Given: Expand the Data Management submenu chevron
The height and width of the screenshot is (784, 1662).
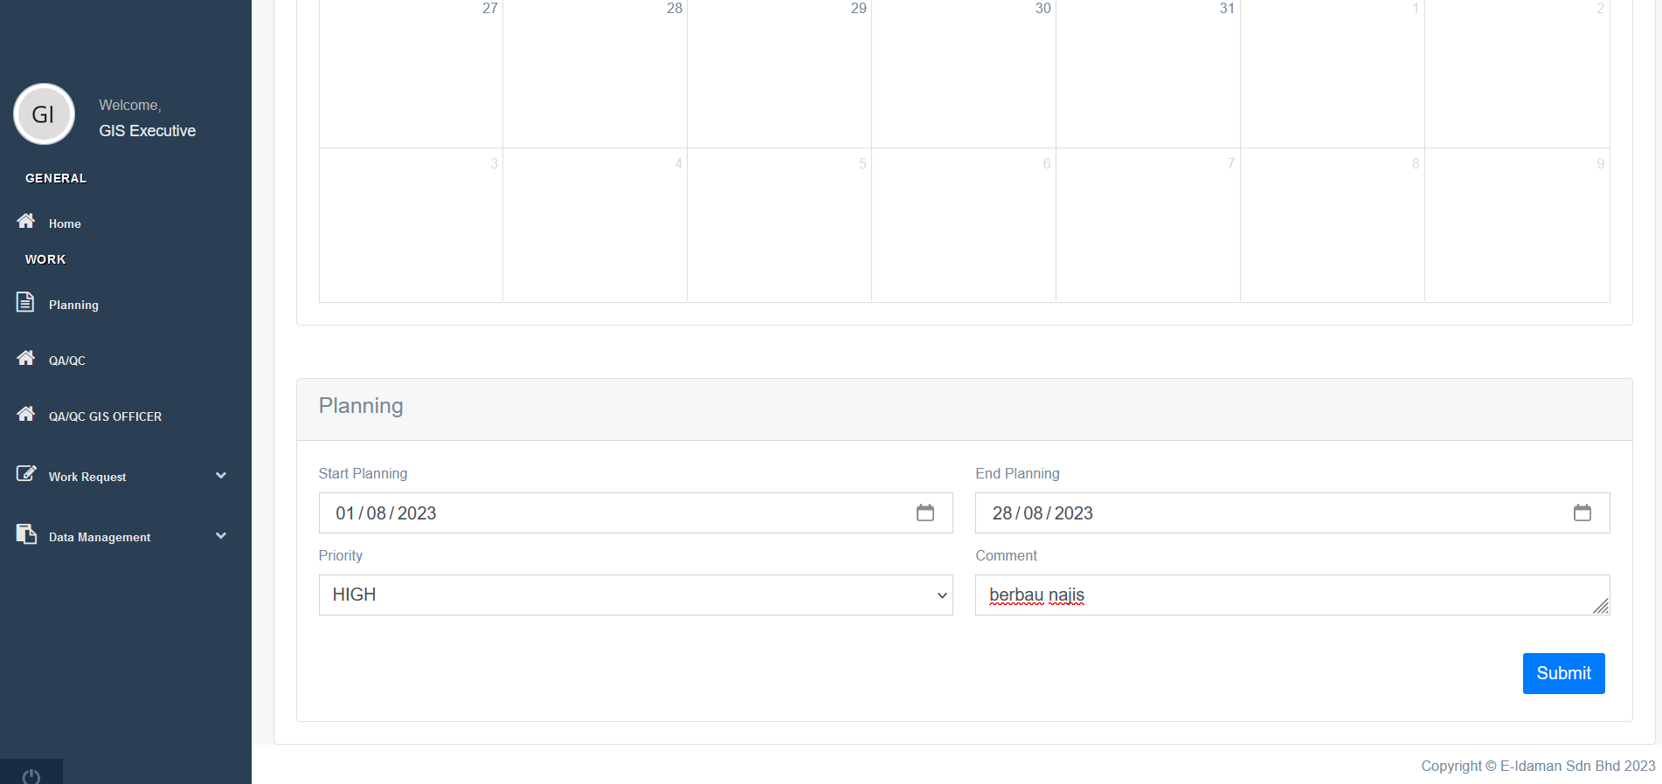Looking at the screenshot, I should coord(221,536).
